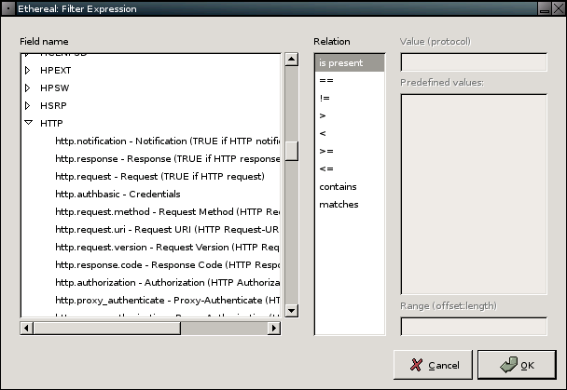This screenshot has height=390, width=567.
Task: Select the HSRP protocol entry
Action: [53, 106]
